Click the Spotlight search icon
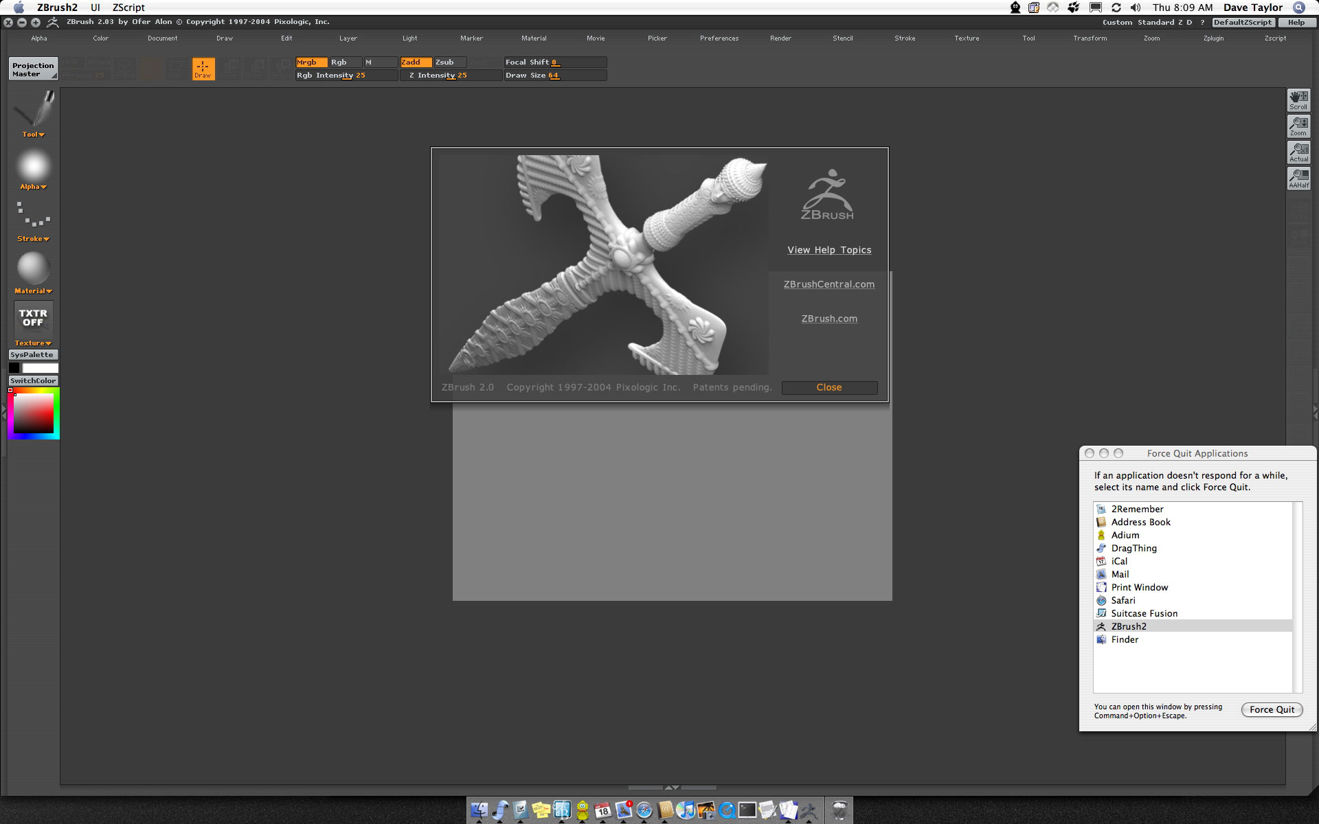The height and width of the screenshot is (824, 1319). click(x=1298, y=8)
